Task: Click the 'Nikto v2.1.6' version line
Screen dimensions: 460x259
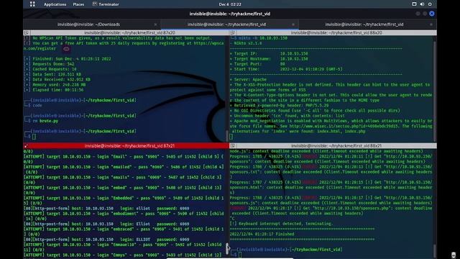Action: tap(246, 43)
